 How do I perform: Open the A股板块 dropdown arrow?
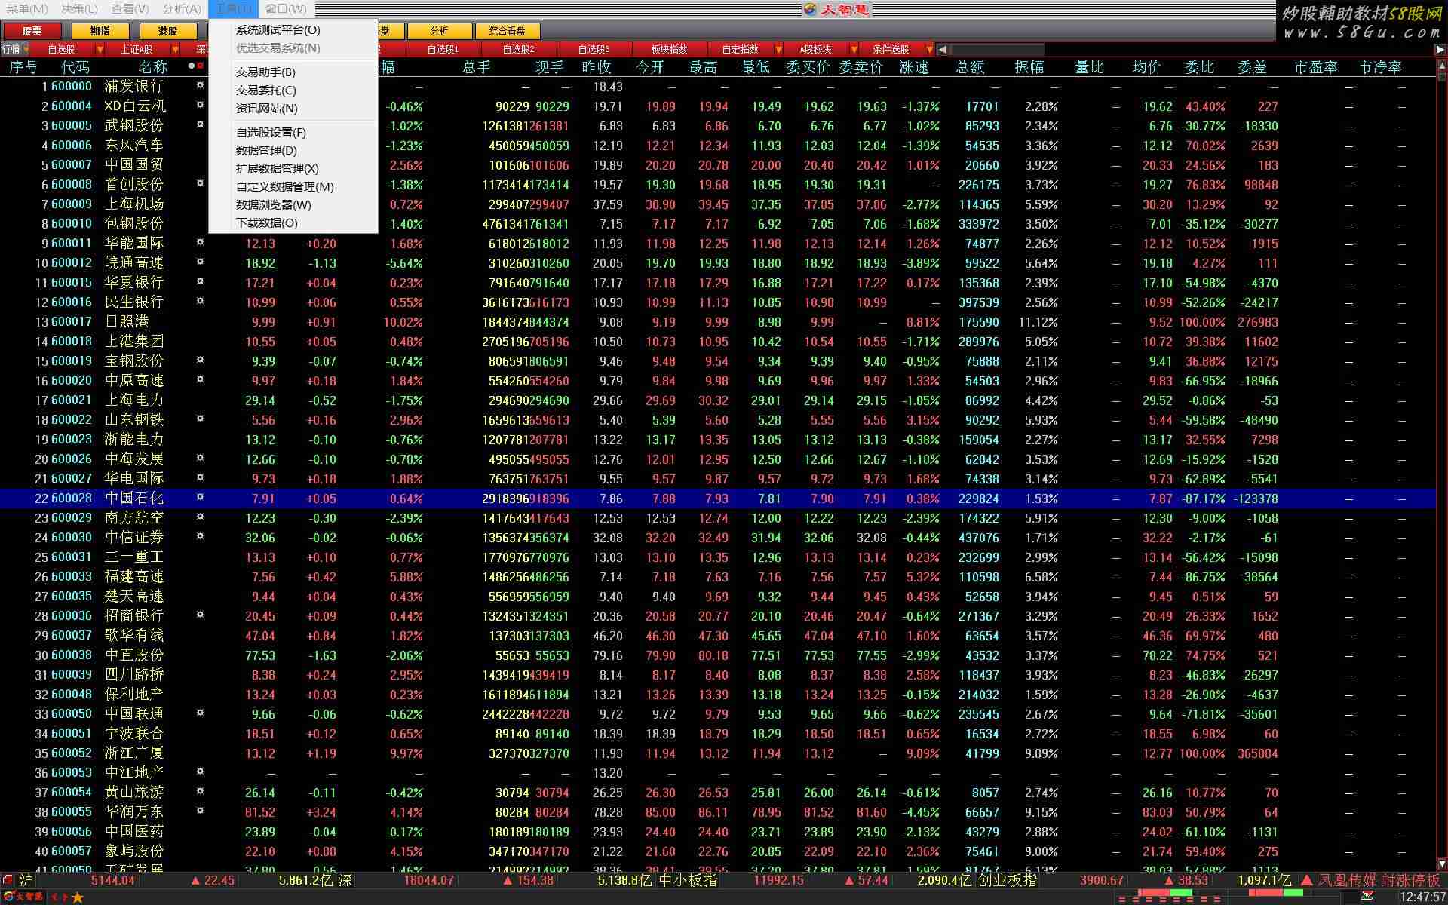[854, 50]
